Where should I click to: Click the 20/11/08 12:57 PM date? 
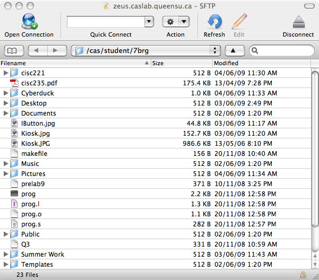pos(245,224)
